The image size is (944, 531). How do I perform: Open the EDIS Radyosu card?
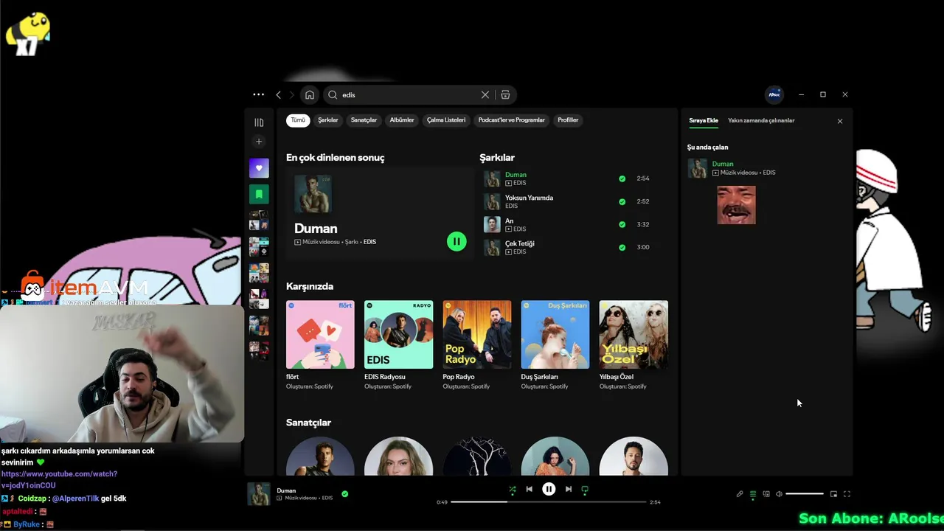[398, 345]
